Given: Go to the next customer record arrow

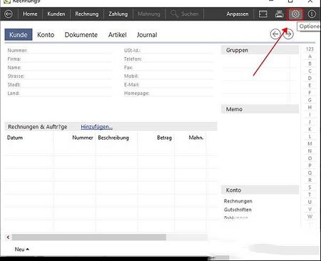Looking at the screenshot, I should pyautogui.click(x=288, y=34).
